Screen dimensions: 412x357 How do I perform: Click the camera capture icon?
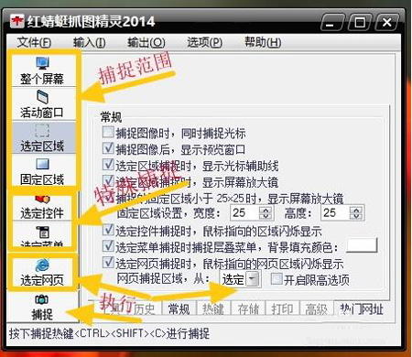click(x=42, y=299)
